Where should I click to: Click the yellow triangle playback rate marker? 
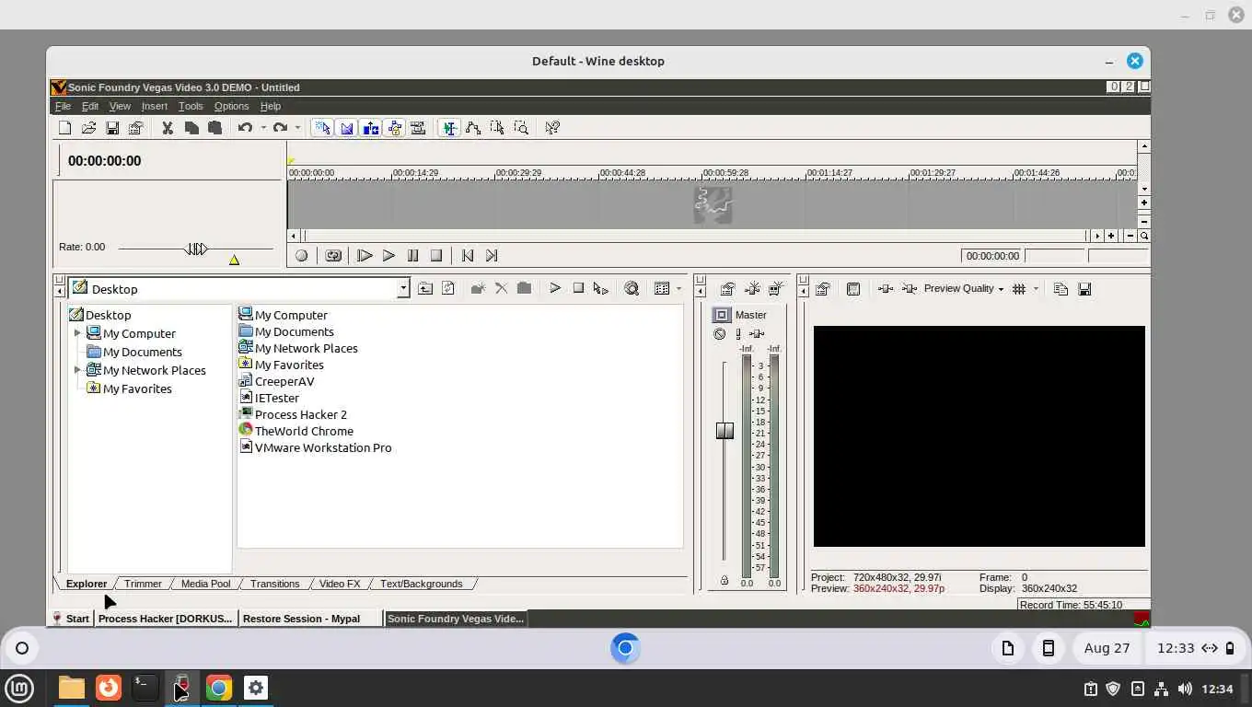point(234,261)
